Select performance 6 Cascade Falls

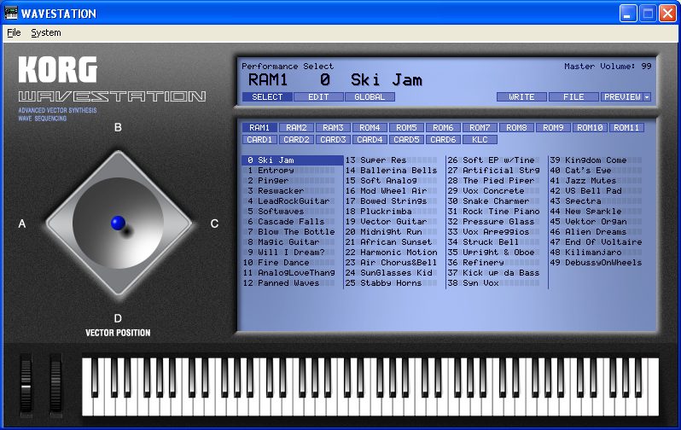pyautogui.click(x=293, y=222)
